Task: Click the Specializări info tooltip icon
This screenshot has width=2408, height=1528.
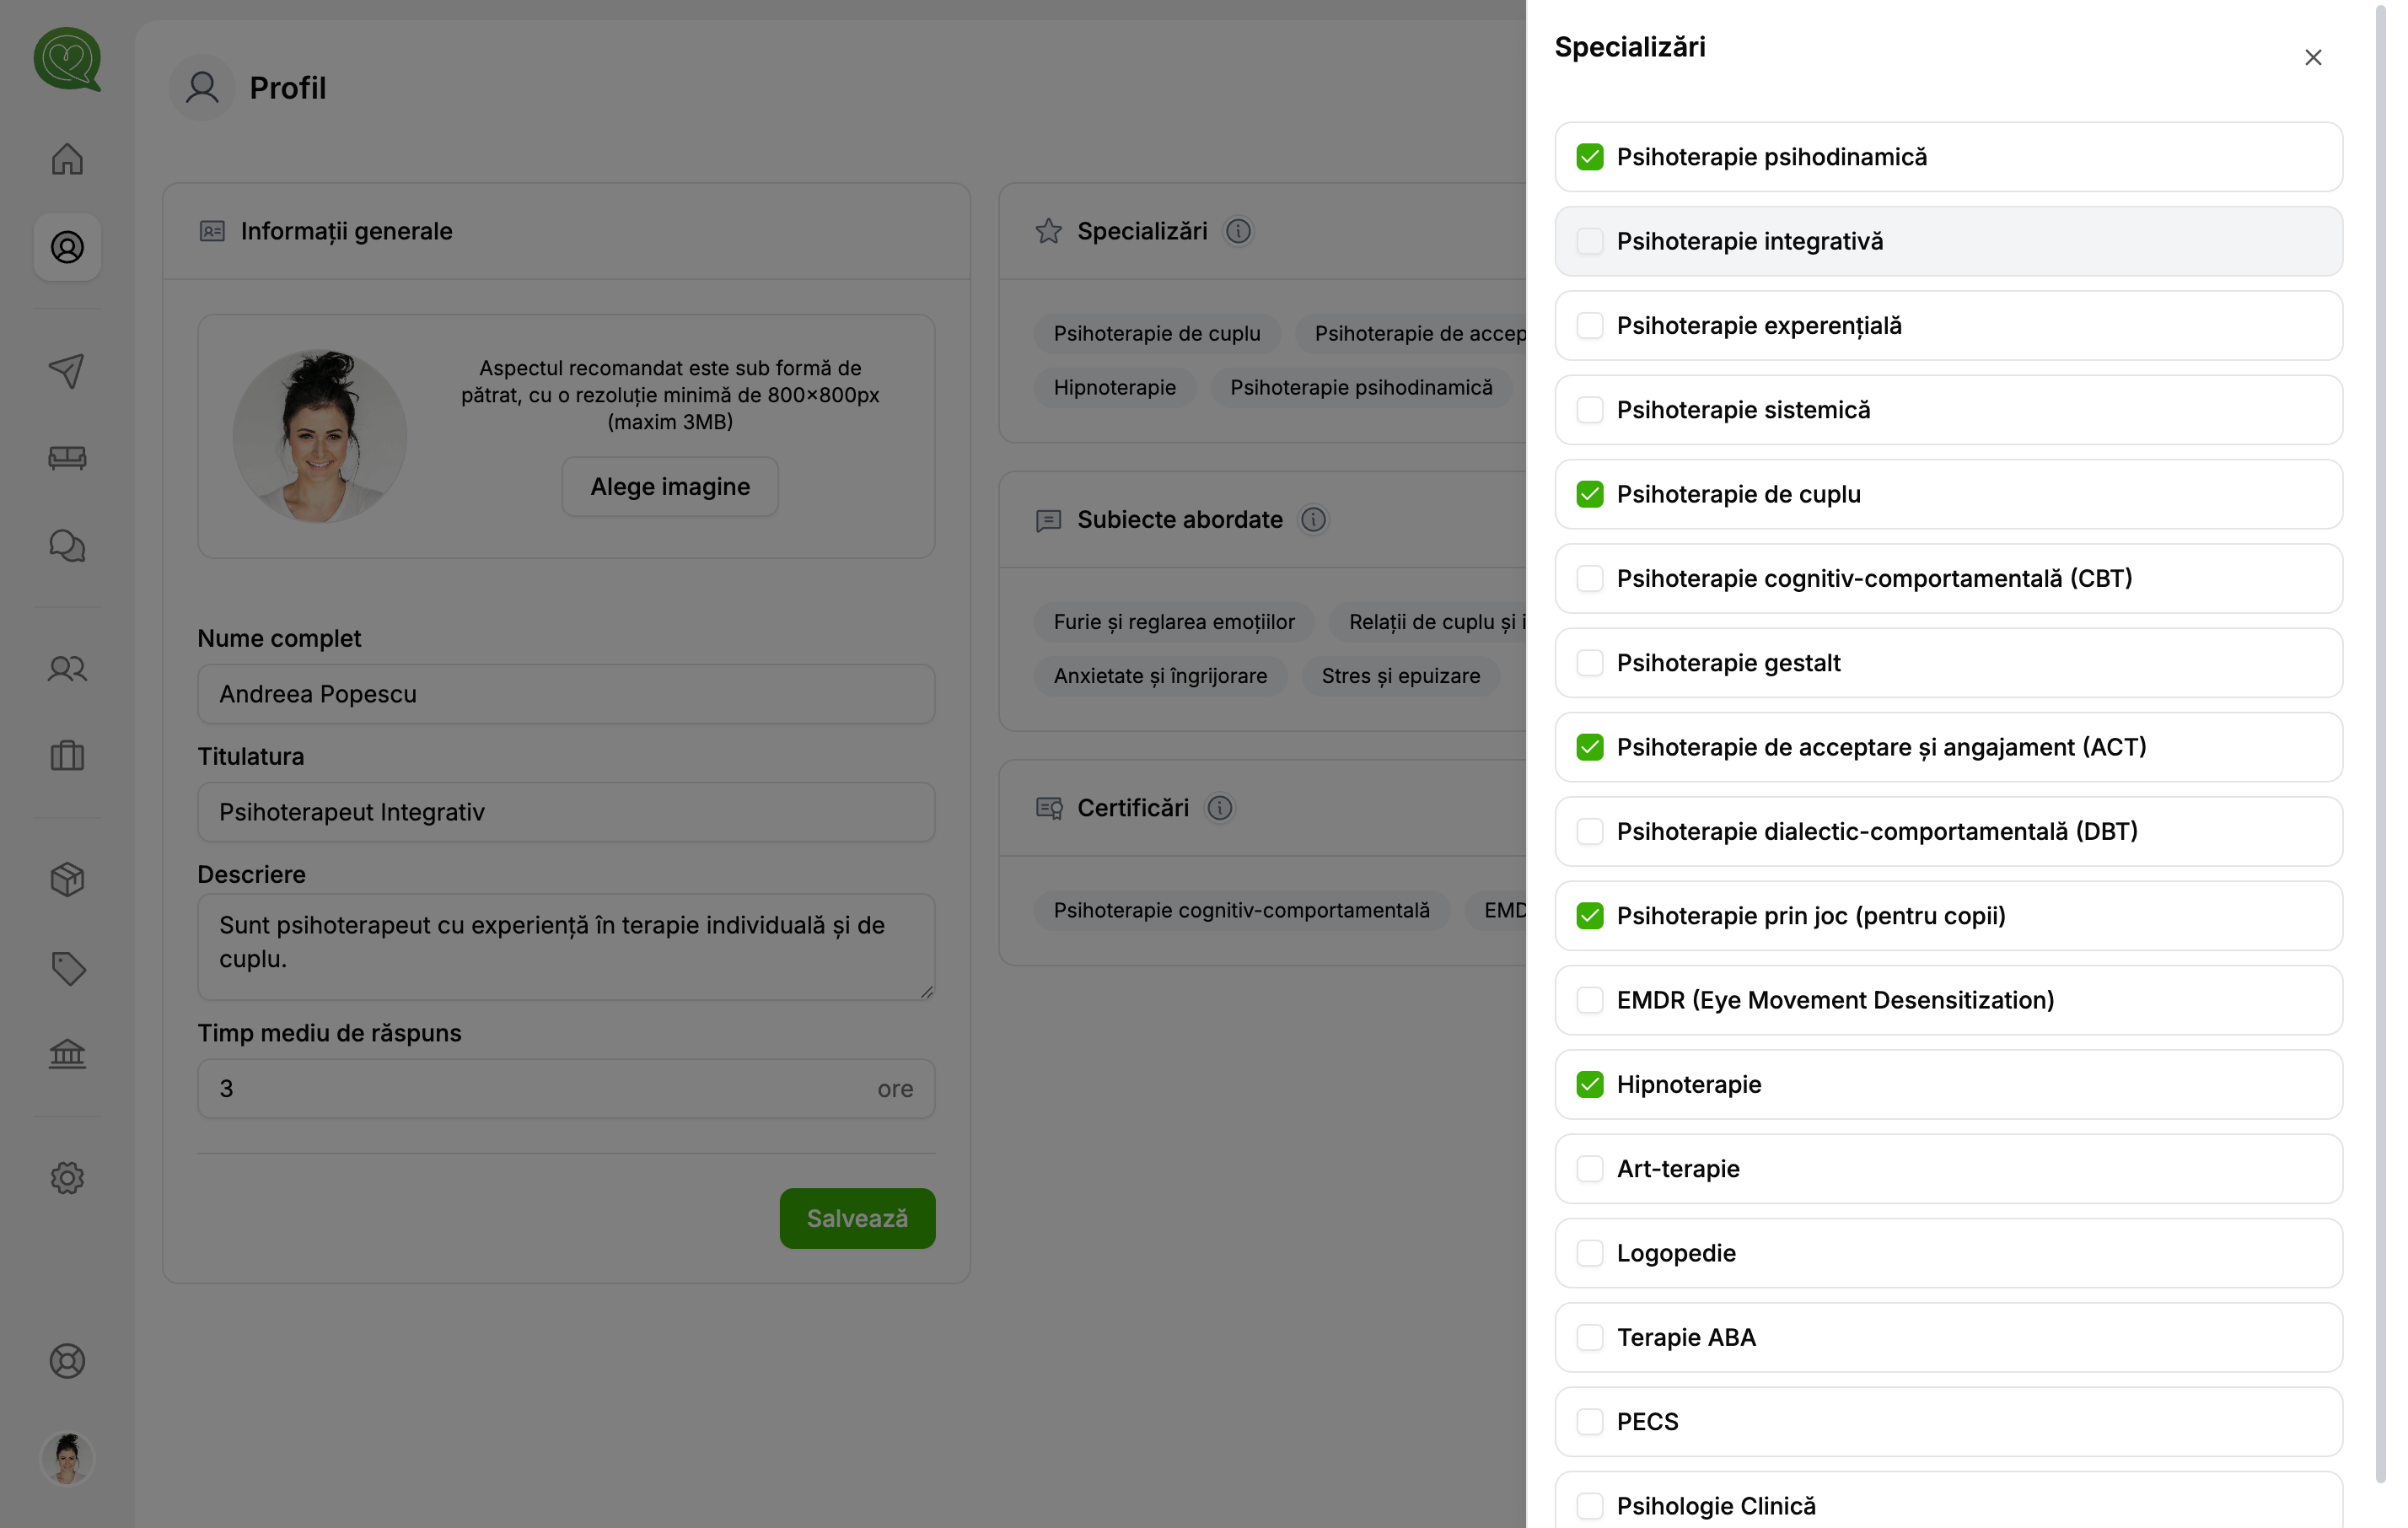Action: [x=1239, y=231]
